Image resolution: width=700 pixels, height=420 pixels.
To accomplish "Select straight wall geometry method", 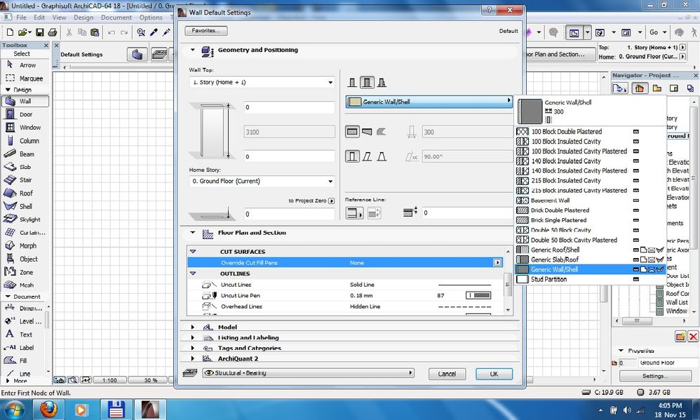I will (352, 132).
